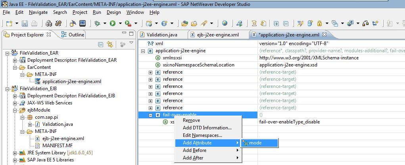Click the collapse all minus icon in toolbar

pyautogui.click(x=286, y=24)
